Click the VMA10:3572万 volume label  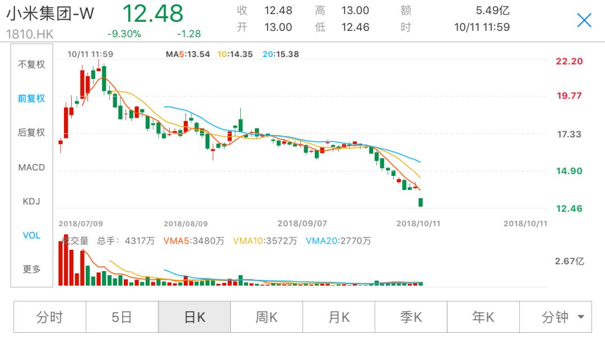[265, 241]
